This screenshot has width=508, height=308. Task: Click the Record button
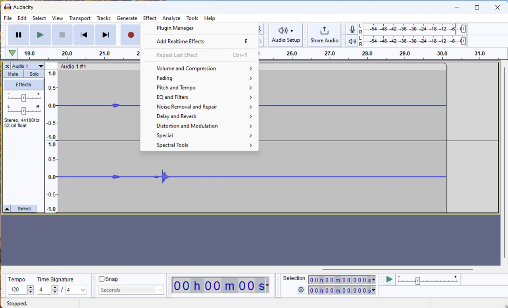coord(131,35)
